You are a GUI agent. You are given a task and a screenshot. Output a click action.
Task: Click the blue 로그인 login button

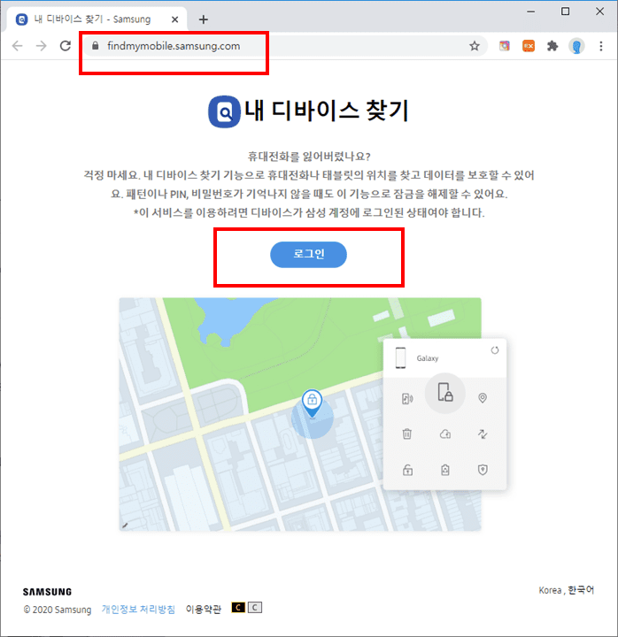[308, 254]
